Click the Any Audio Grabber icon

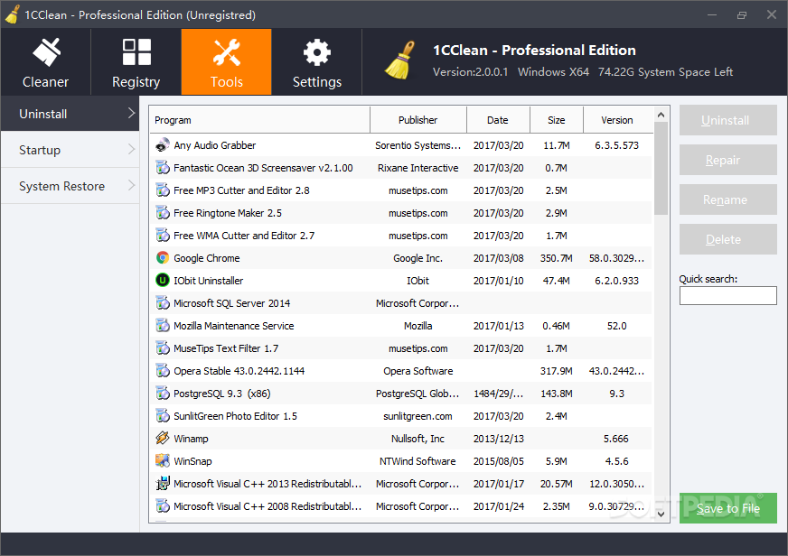click(163, 145)
